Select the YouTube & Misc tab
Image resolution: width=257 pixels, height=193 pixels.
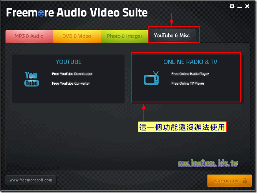point(172,36)
